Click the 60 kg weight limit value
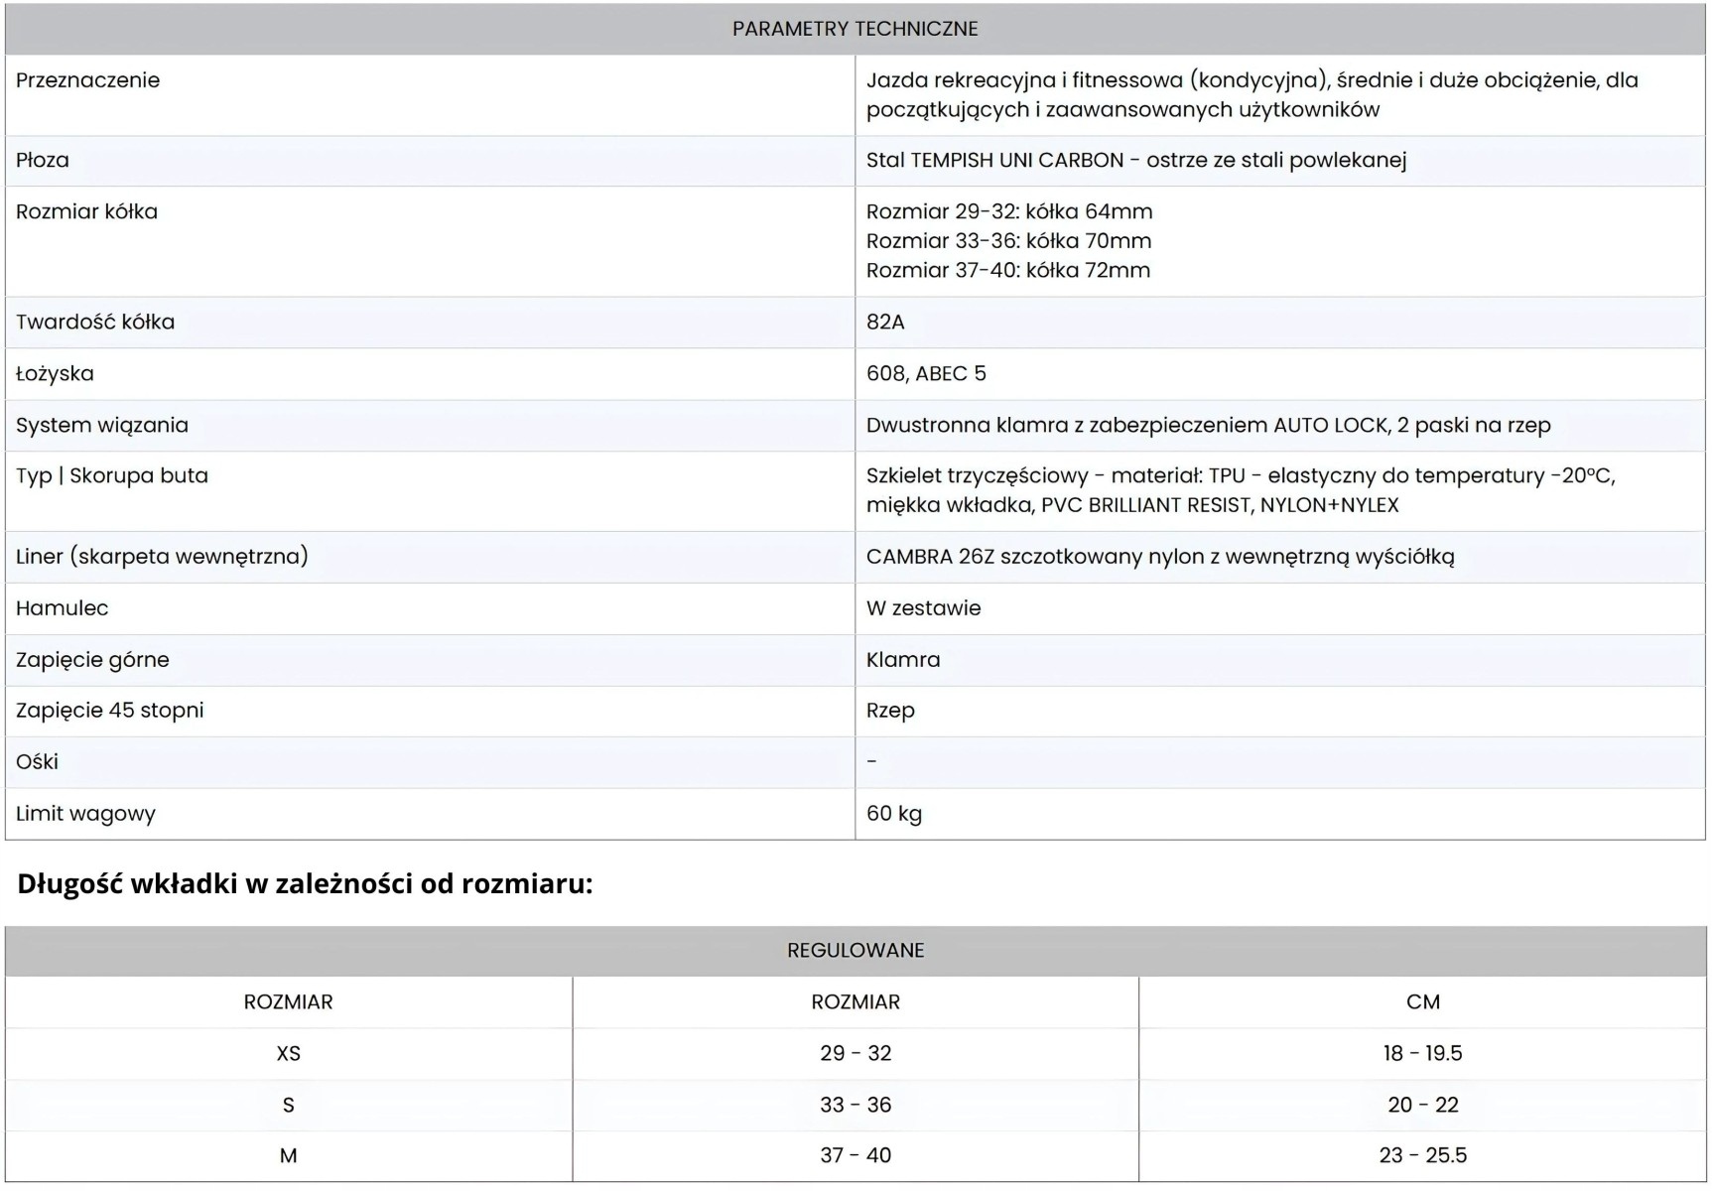This screenshot has width=1712, height=1191. click(x=894, y=814)
